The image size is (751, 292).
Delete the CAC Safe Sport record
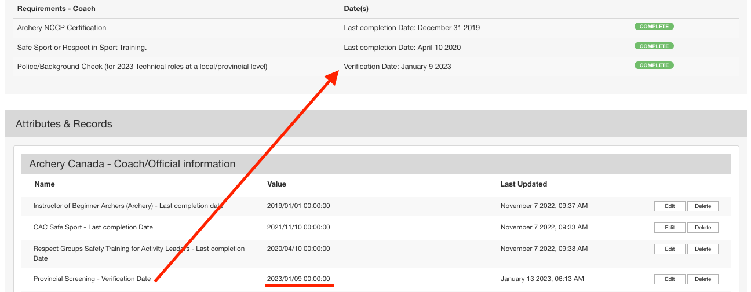[x=702, y=228]
